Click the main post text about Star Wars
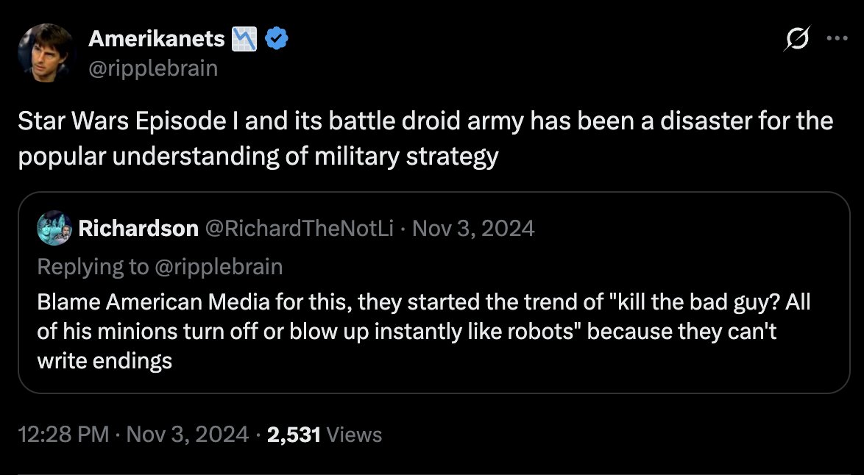This screenshot has width=864, height=475. (425, 139)
